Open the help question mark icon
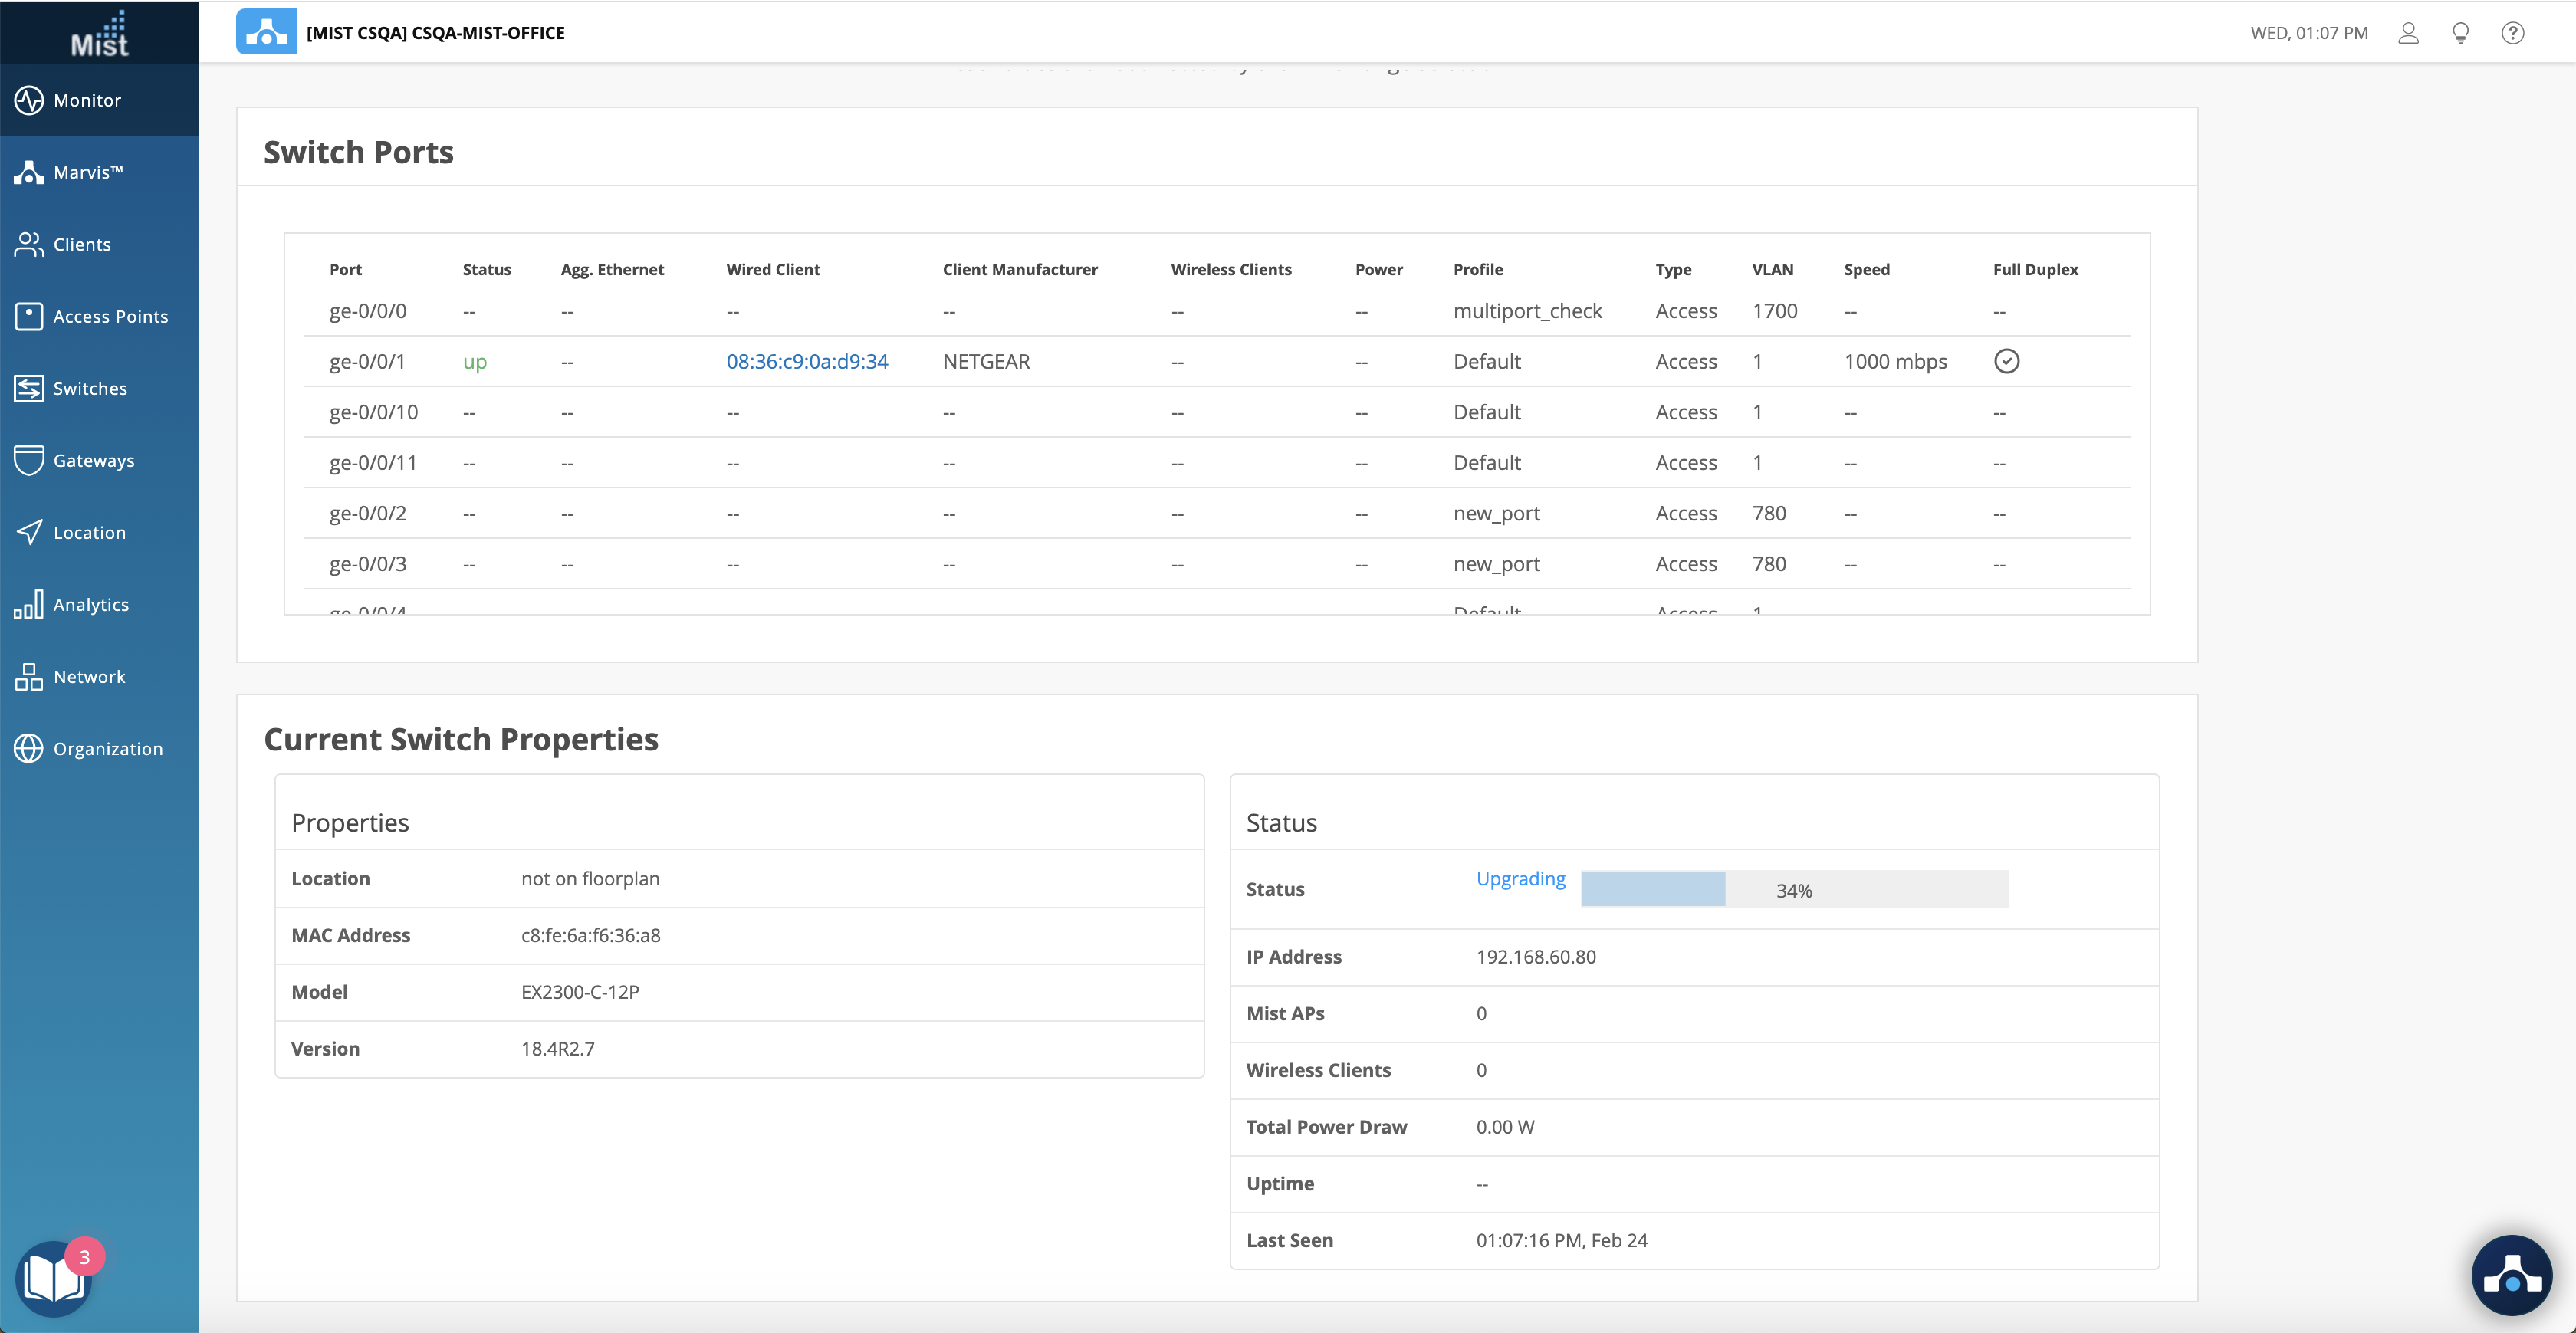Viewport: 2576px width, 1333px height. (2512, 33)
